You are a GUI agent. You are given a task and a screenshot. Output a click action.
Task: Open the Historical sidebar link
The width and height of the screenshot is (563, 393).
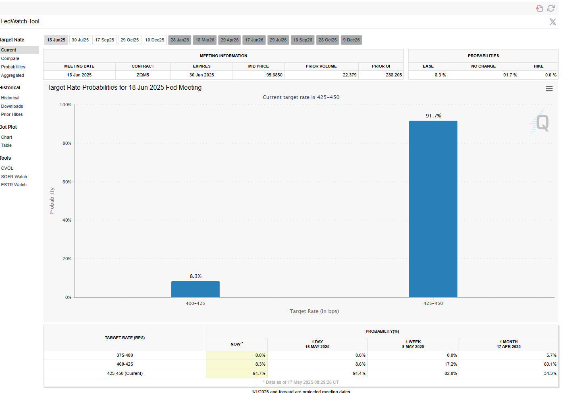coord(10,98)
